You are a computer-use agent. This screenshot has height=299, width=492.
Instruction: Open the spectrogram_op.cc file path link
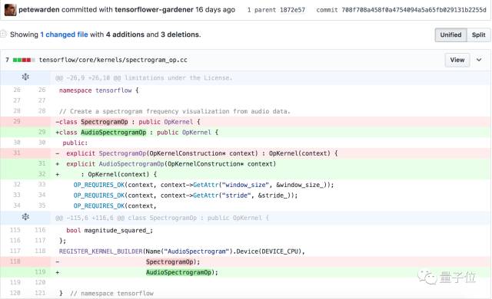pos(113,60)
